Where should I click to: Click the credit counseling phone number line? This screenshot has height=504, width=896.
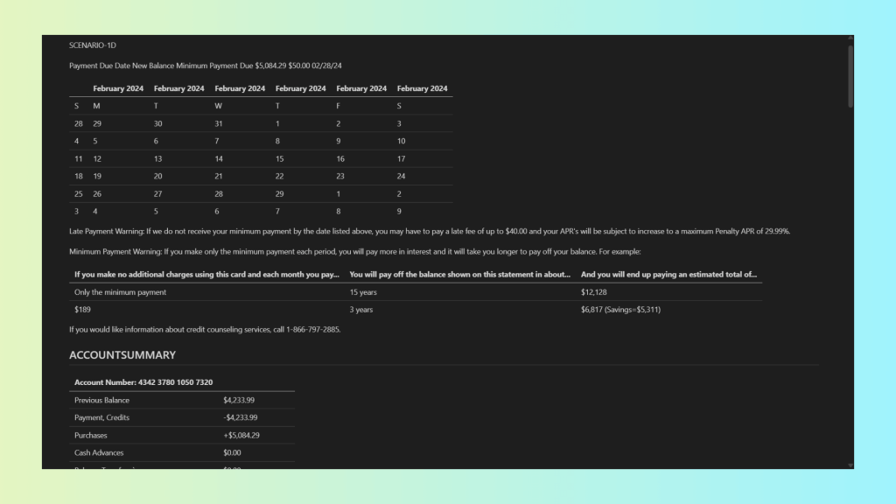tap(205, 330)
